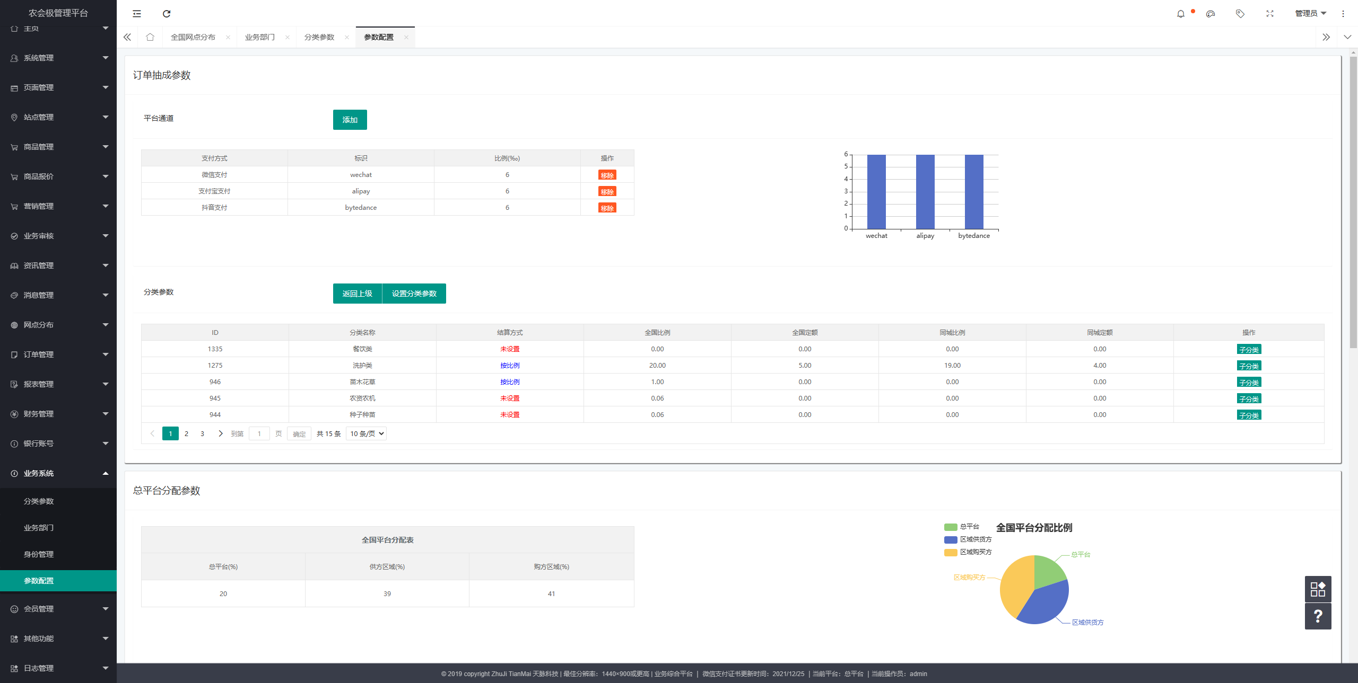The image size is (1358, 683).
Task: Expand the 银行账号 menu
Action: (x=58, y=443)
